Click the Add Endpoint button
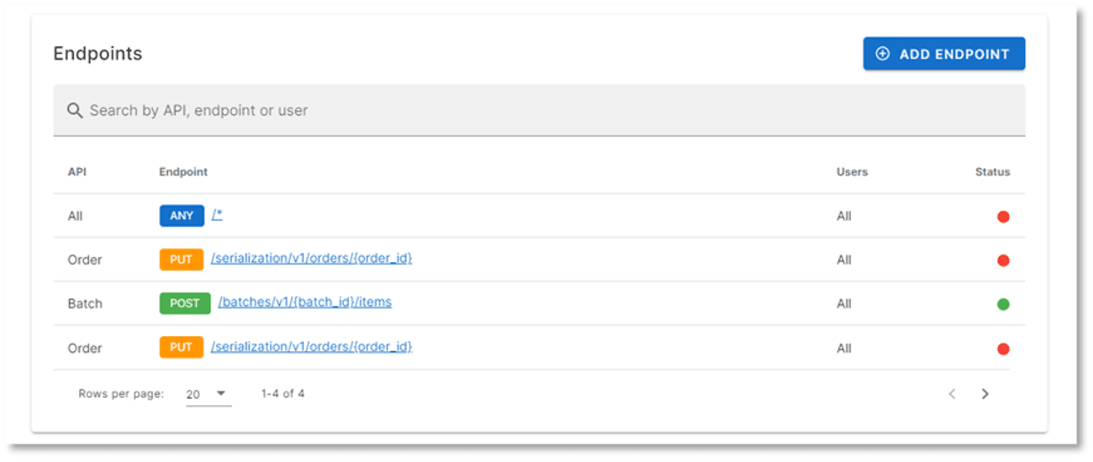 [943, 54]
